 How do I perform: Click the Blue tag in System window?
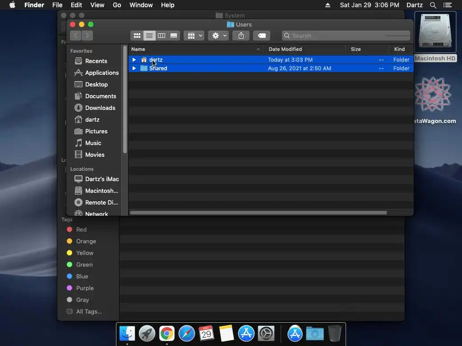[77, 277]
